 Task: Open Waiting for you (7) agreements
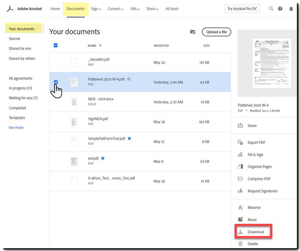[23, 98]
